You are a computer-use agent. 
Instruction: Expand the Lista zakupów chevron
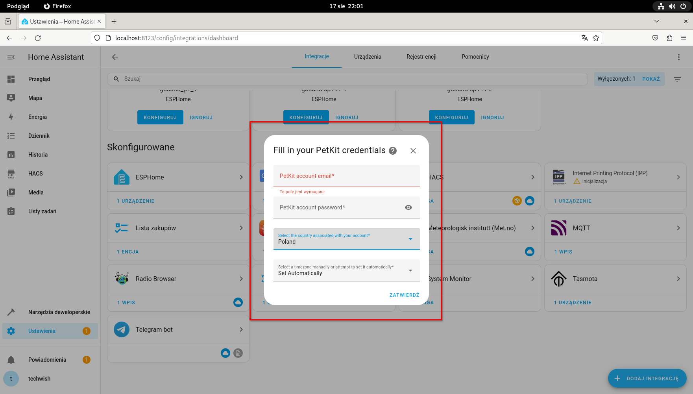pos(241,228)
